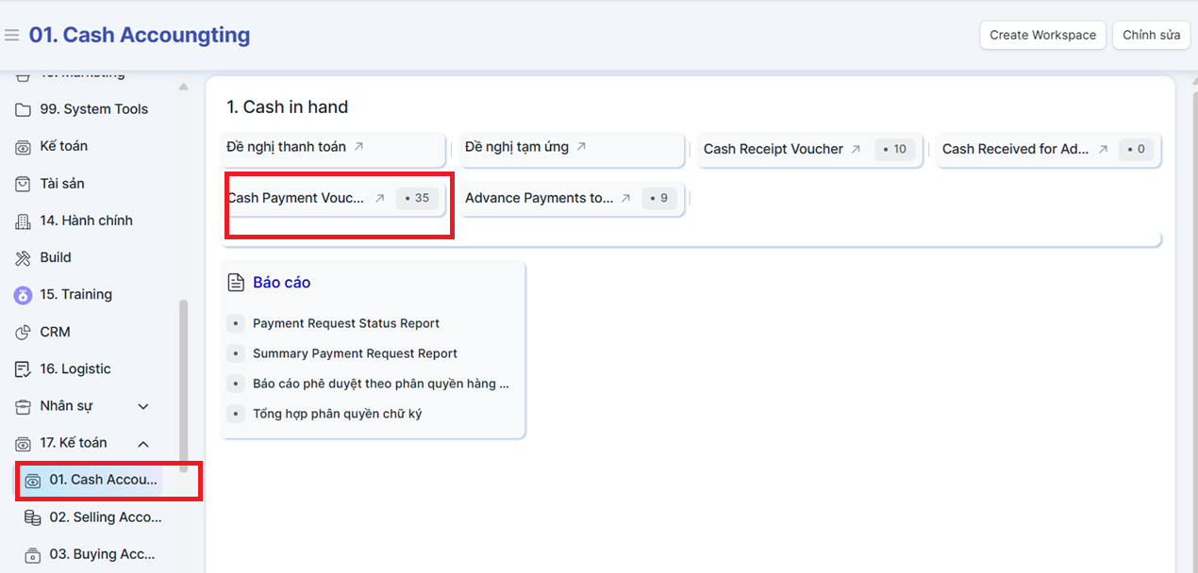Click the Tài sản bag icon

[24, 184]
